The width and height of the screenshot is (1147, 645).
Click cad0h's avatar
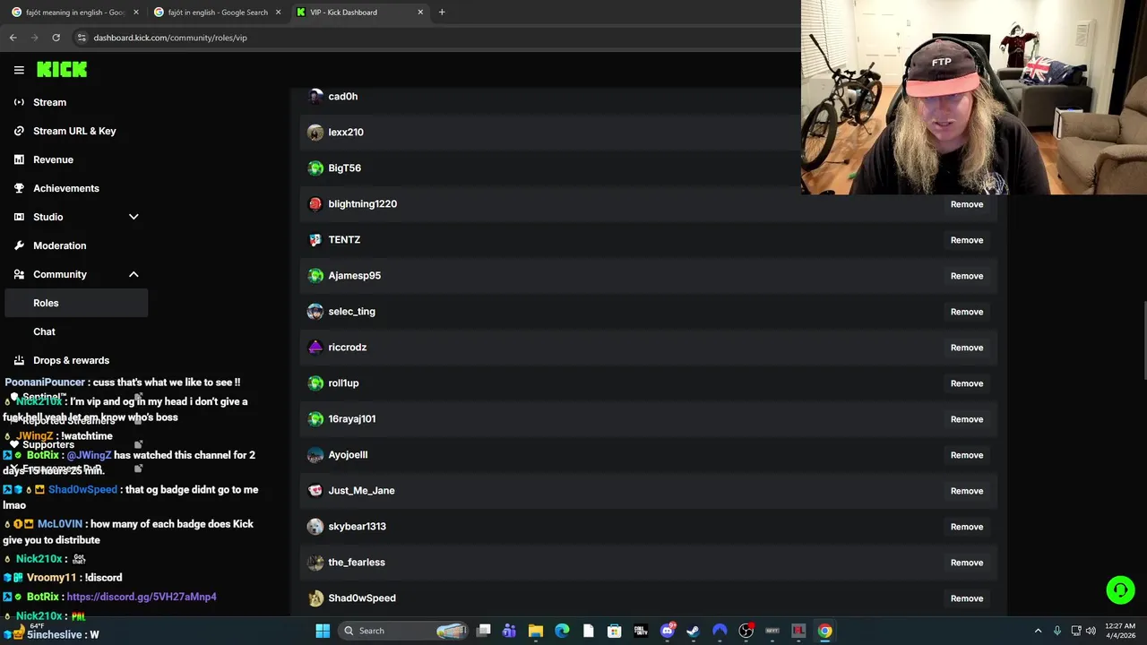coord(315,97)
